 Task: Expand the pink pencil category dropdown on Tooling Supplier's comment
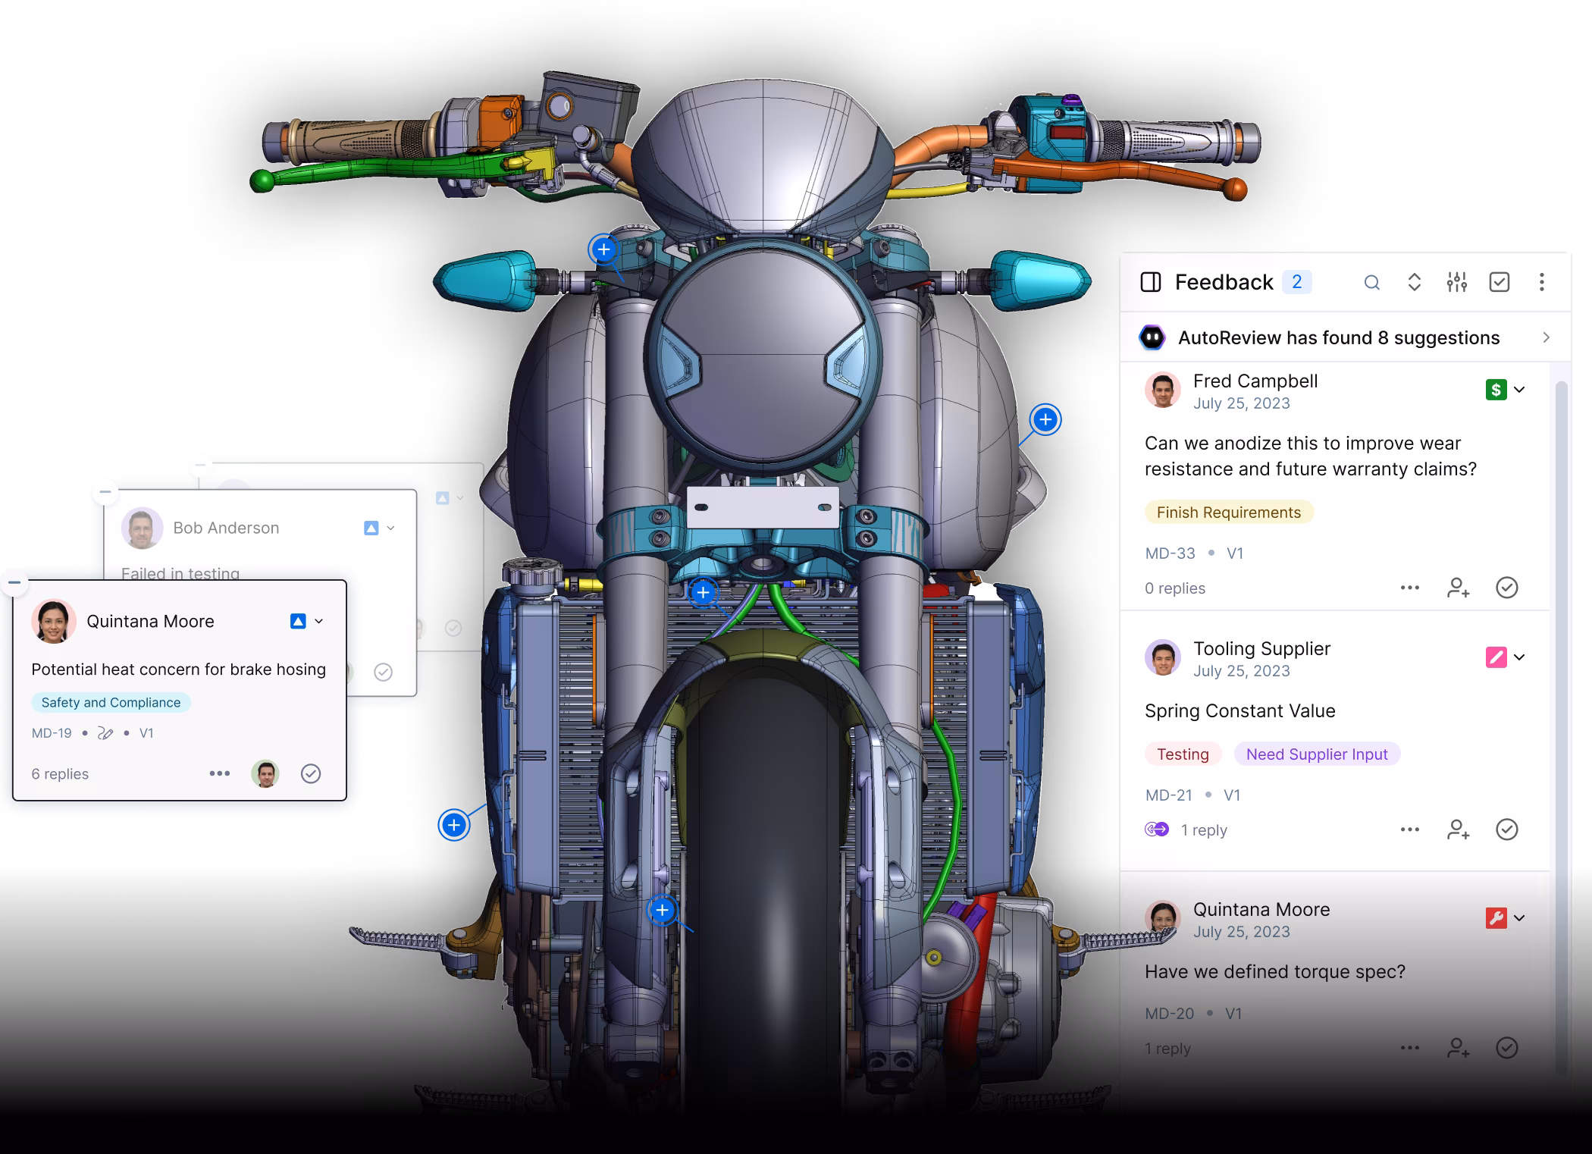click(1518, 657)
